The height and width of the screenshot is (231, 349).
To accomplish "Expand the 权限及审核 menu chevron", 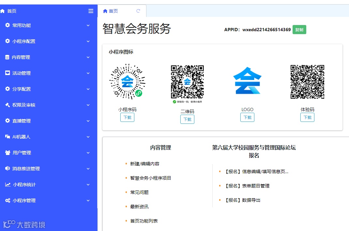I will [x=88, y=105].
